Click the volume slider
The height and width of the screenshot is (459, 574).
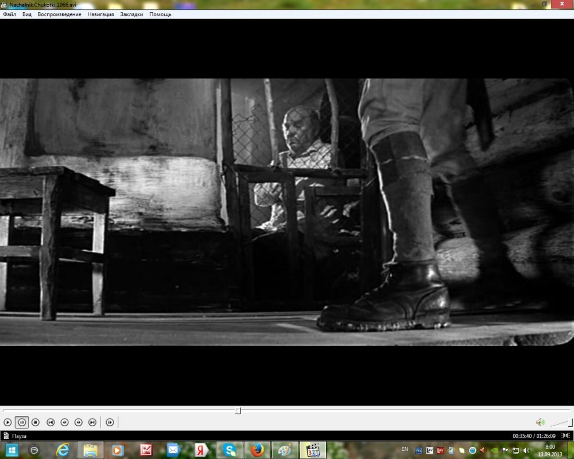pos(561,423)
